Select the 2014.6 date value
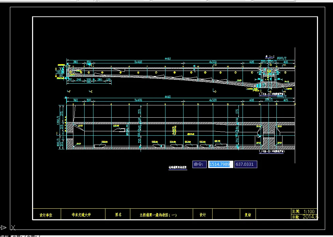 pyautogui.click(x=310, y=217)
